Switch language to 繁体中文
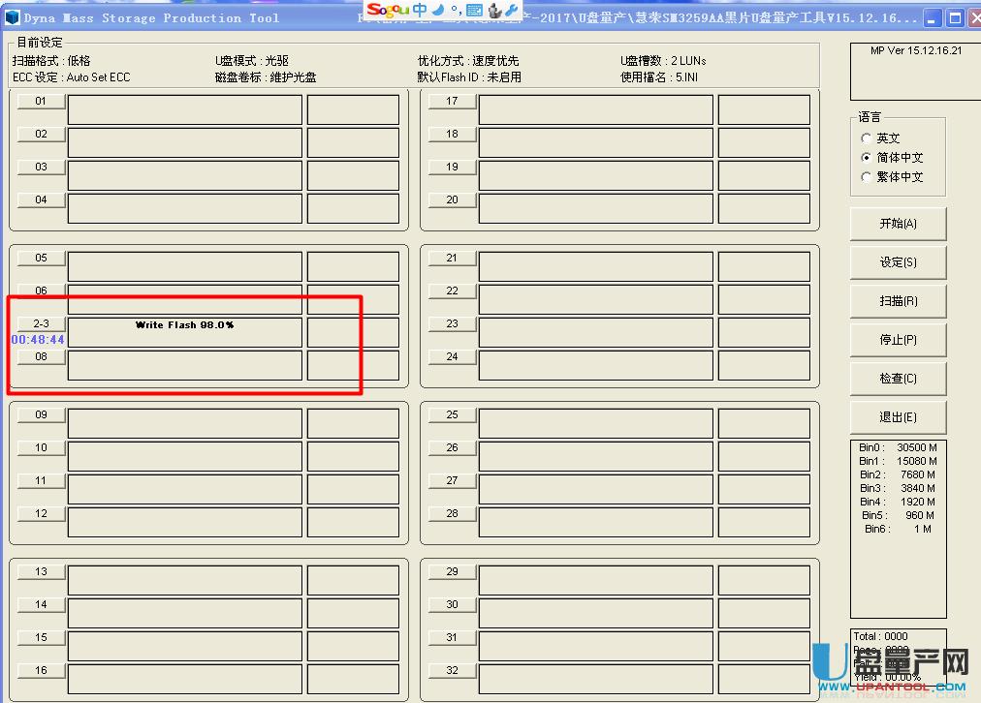Viewport: 981px width, 703px height. click(865, 176)
